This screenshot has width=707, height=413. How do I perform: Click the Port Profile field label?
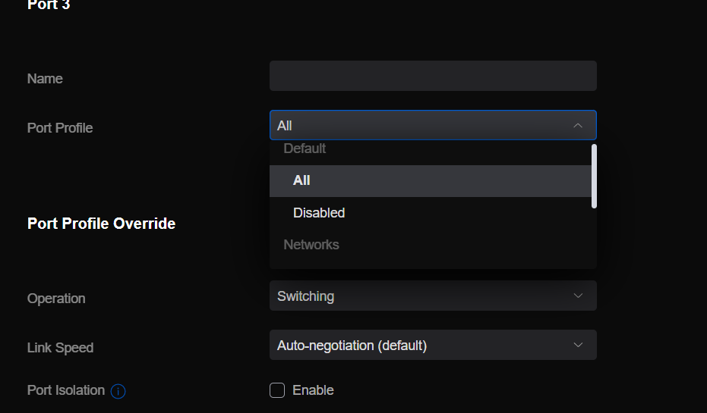coord(60,128)
